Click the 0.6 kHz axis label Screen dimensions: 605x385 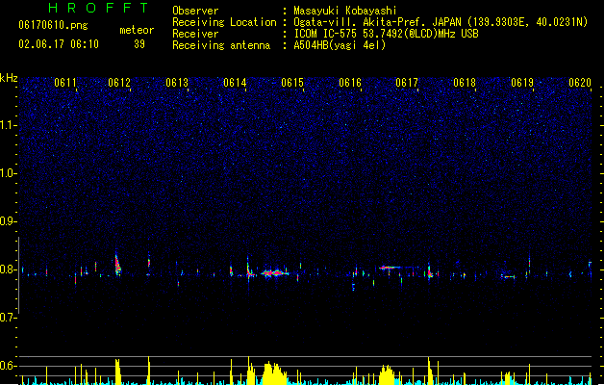[x=8, y=366]
